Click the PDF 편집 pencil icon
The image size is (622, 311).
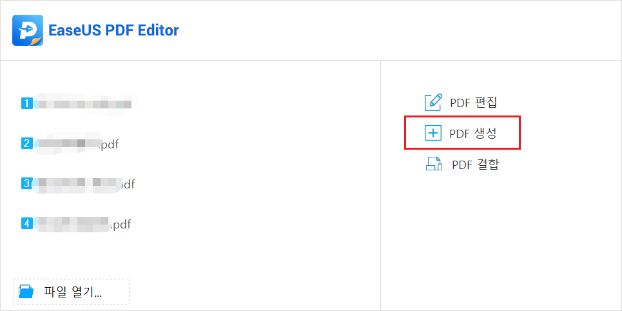pos(433,102)
